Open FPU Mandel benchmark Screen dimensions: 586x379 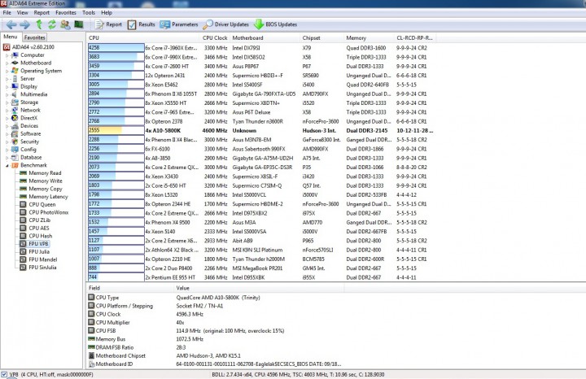click(x=38, y=259)
